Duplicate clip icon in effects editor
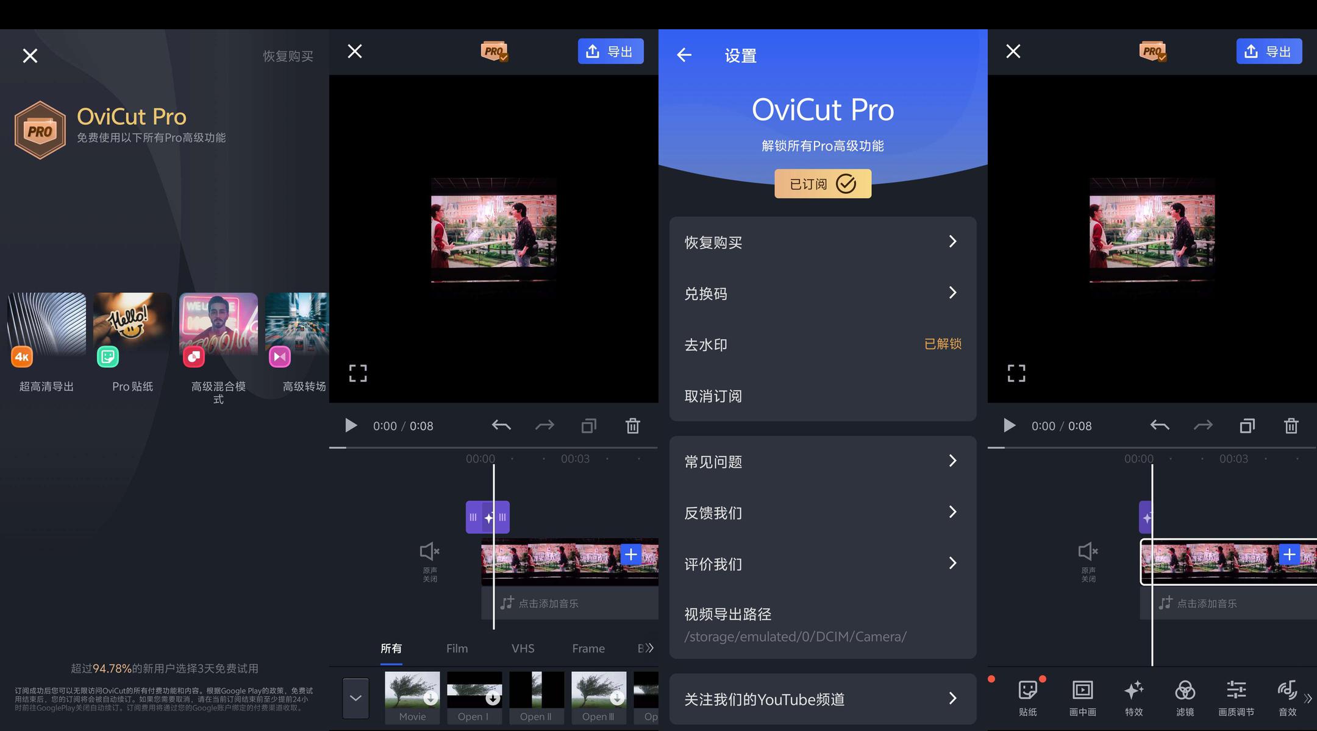 point(589,425)
